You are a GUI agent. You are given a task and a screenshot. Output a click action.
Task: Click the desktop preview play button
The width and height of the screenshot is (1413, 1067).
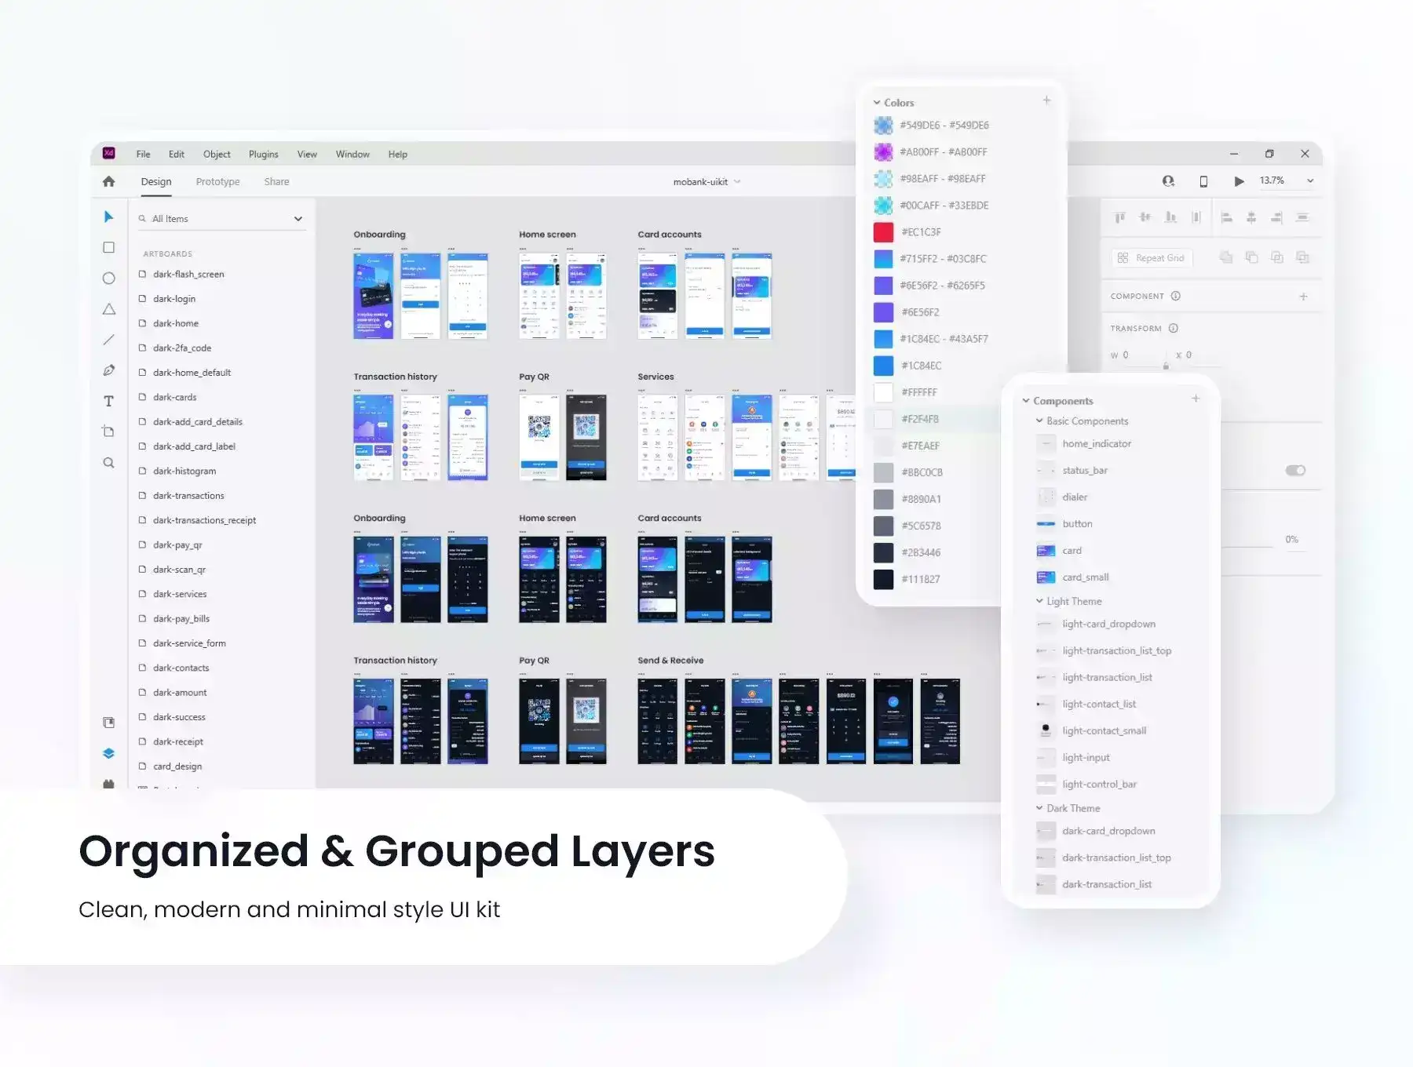click(1239, 181)
